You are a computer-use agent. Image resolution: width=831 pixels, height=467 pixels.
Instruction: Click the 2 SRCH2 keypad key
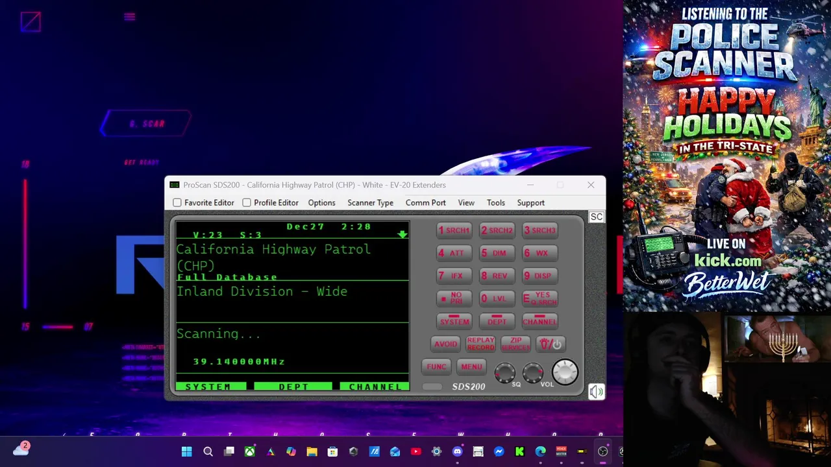[497, 230]
